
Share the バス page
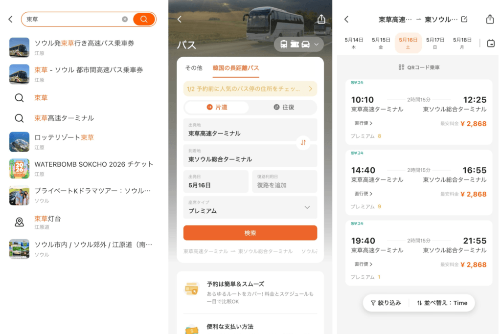click(321, 19)
